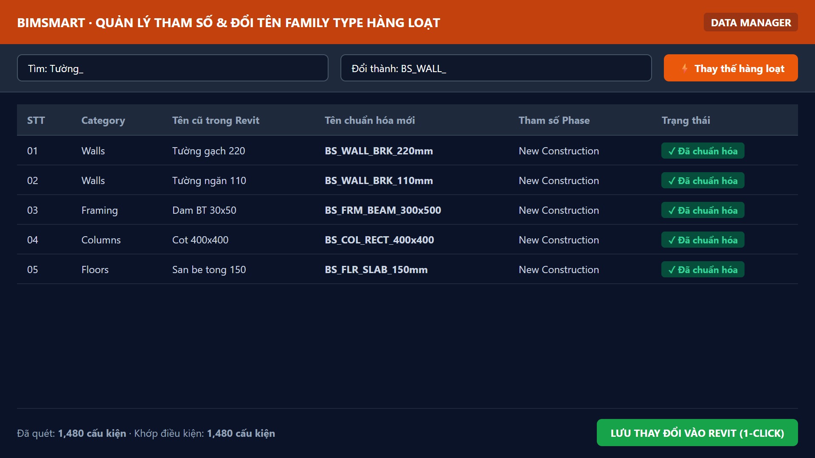Open the DATA MANAGER badge
Screen dimensions: 815x458
[750, 22]
